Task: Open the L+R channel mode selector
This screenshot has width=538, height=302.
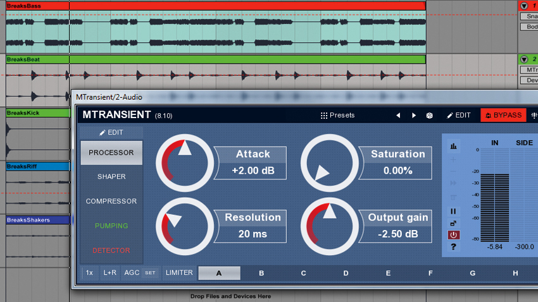Action: tap(109, 273)
